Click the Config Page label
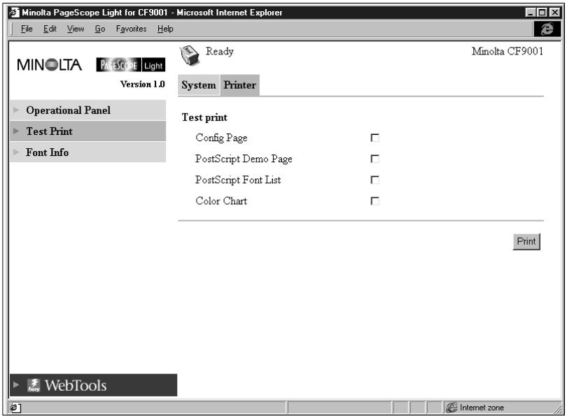 (221, 138)
